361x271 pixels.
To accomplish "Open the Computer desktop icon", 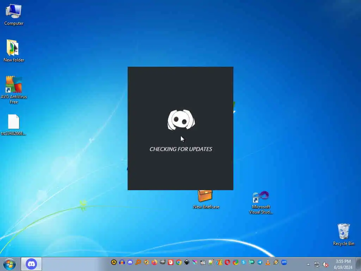I will point(14,15).
